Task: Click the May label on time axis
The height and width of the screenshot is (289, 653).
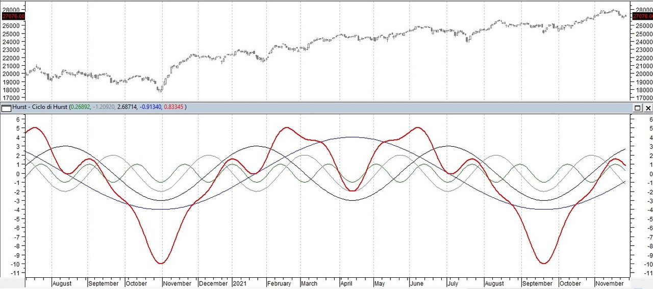Action: 380,283
